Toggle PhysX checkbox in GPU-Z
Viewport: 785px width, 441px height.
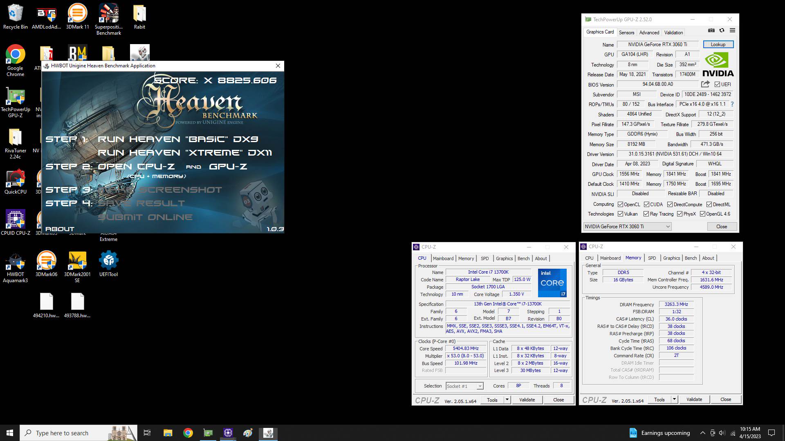(x=680, y=214)
